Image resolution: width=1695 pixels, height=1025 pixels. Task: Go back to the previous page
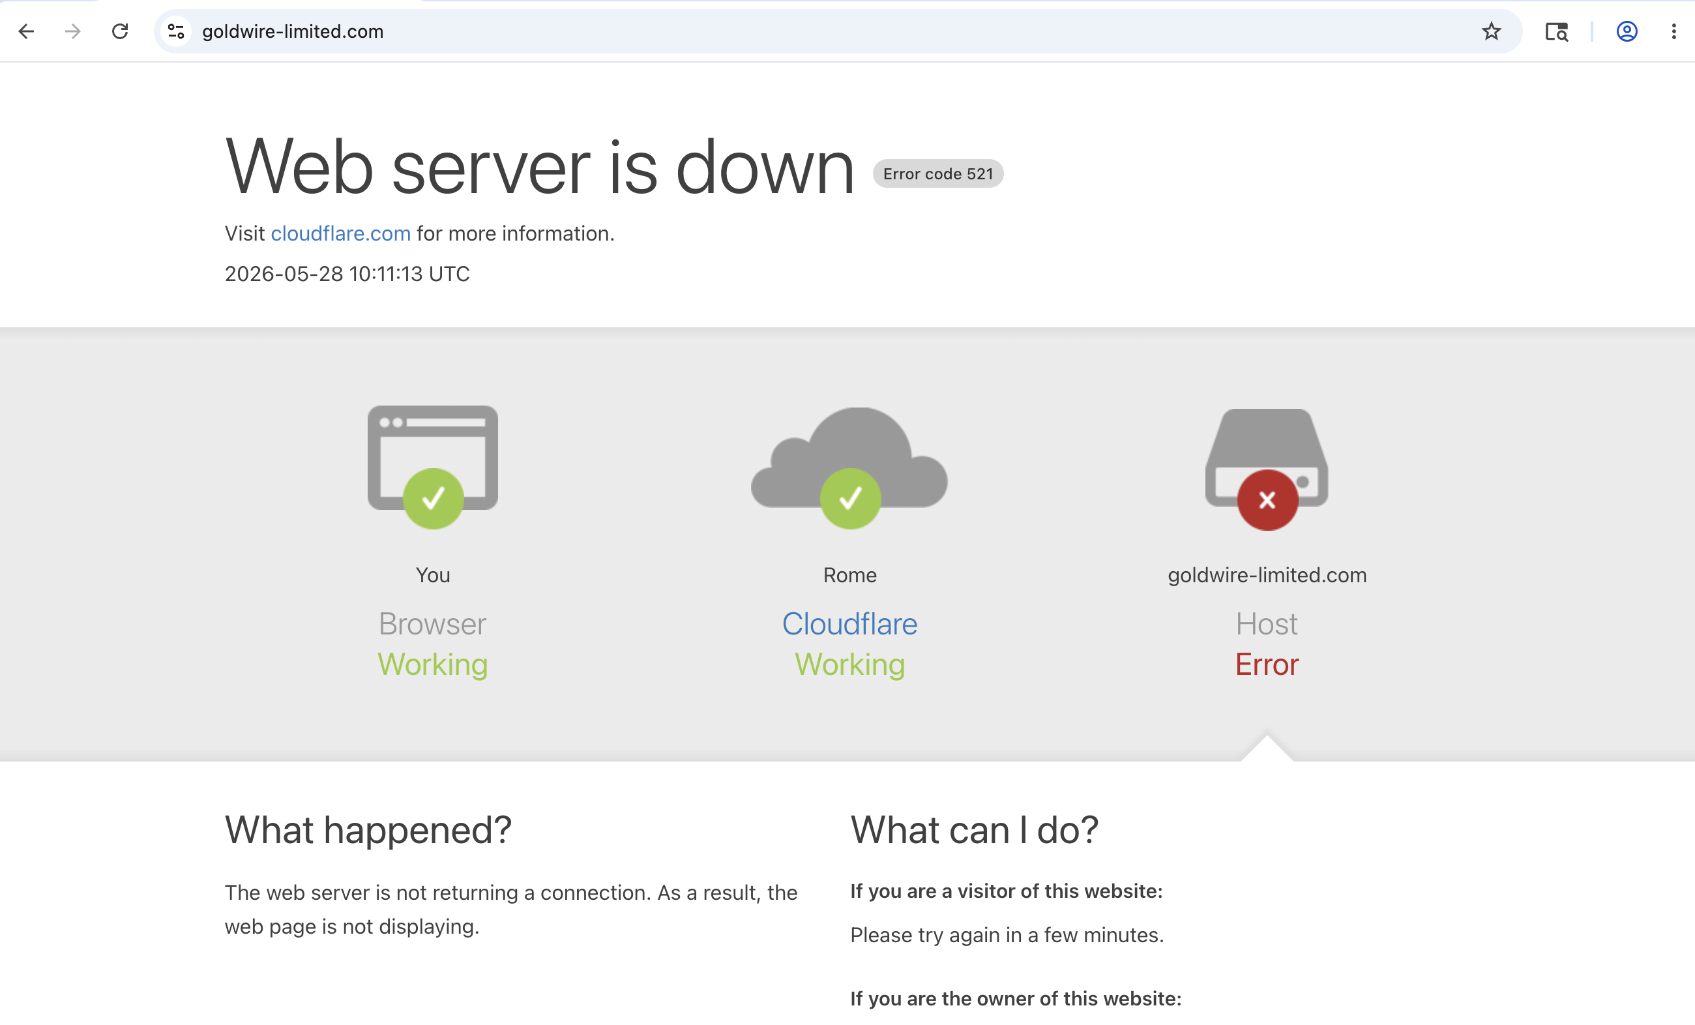[x=26, y=31]
